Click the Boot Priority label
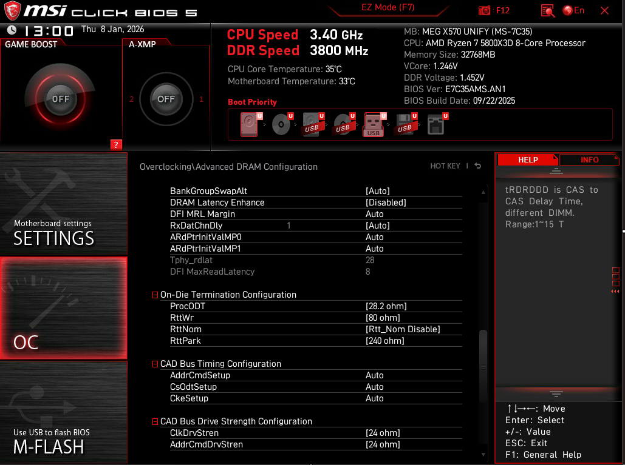The height and width of the screenshot is (465, 625). (x=252, y=102)
